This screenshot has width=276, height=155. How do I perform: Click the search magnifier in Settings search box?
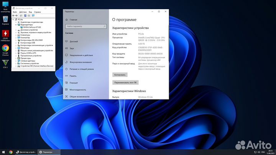(104, 26)
